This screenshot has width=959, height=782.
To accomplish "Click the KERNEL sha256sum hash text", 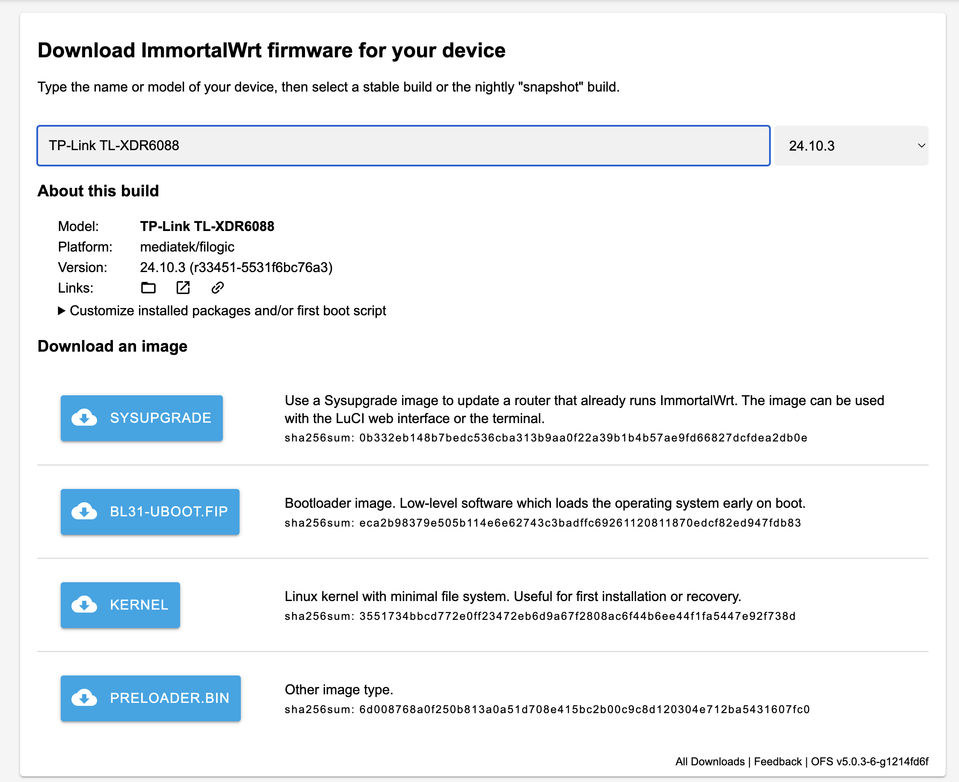I will (x=577, y=616).
